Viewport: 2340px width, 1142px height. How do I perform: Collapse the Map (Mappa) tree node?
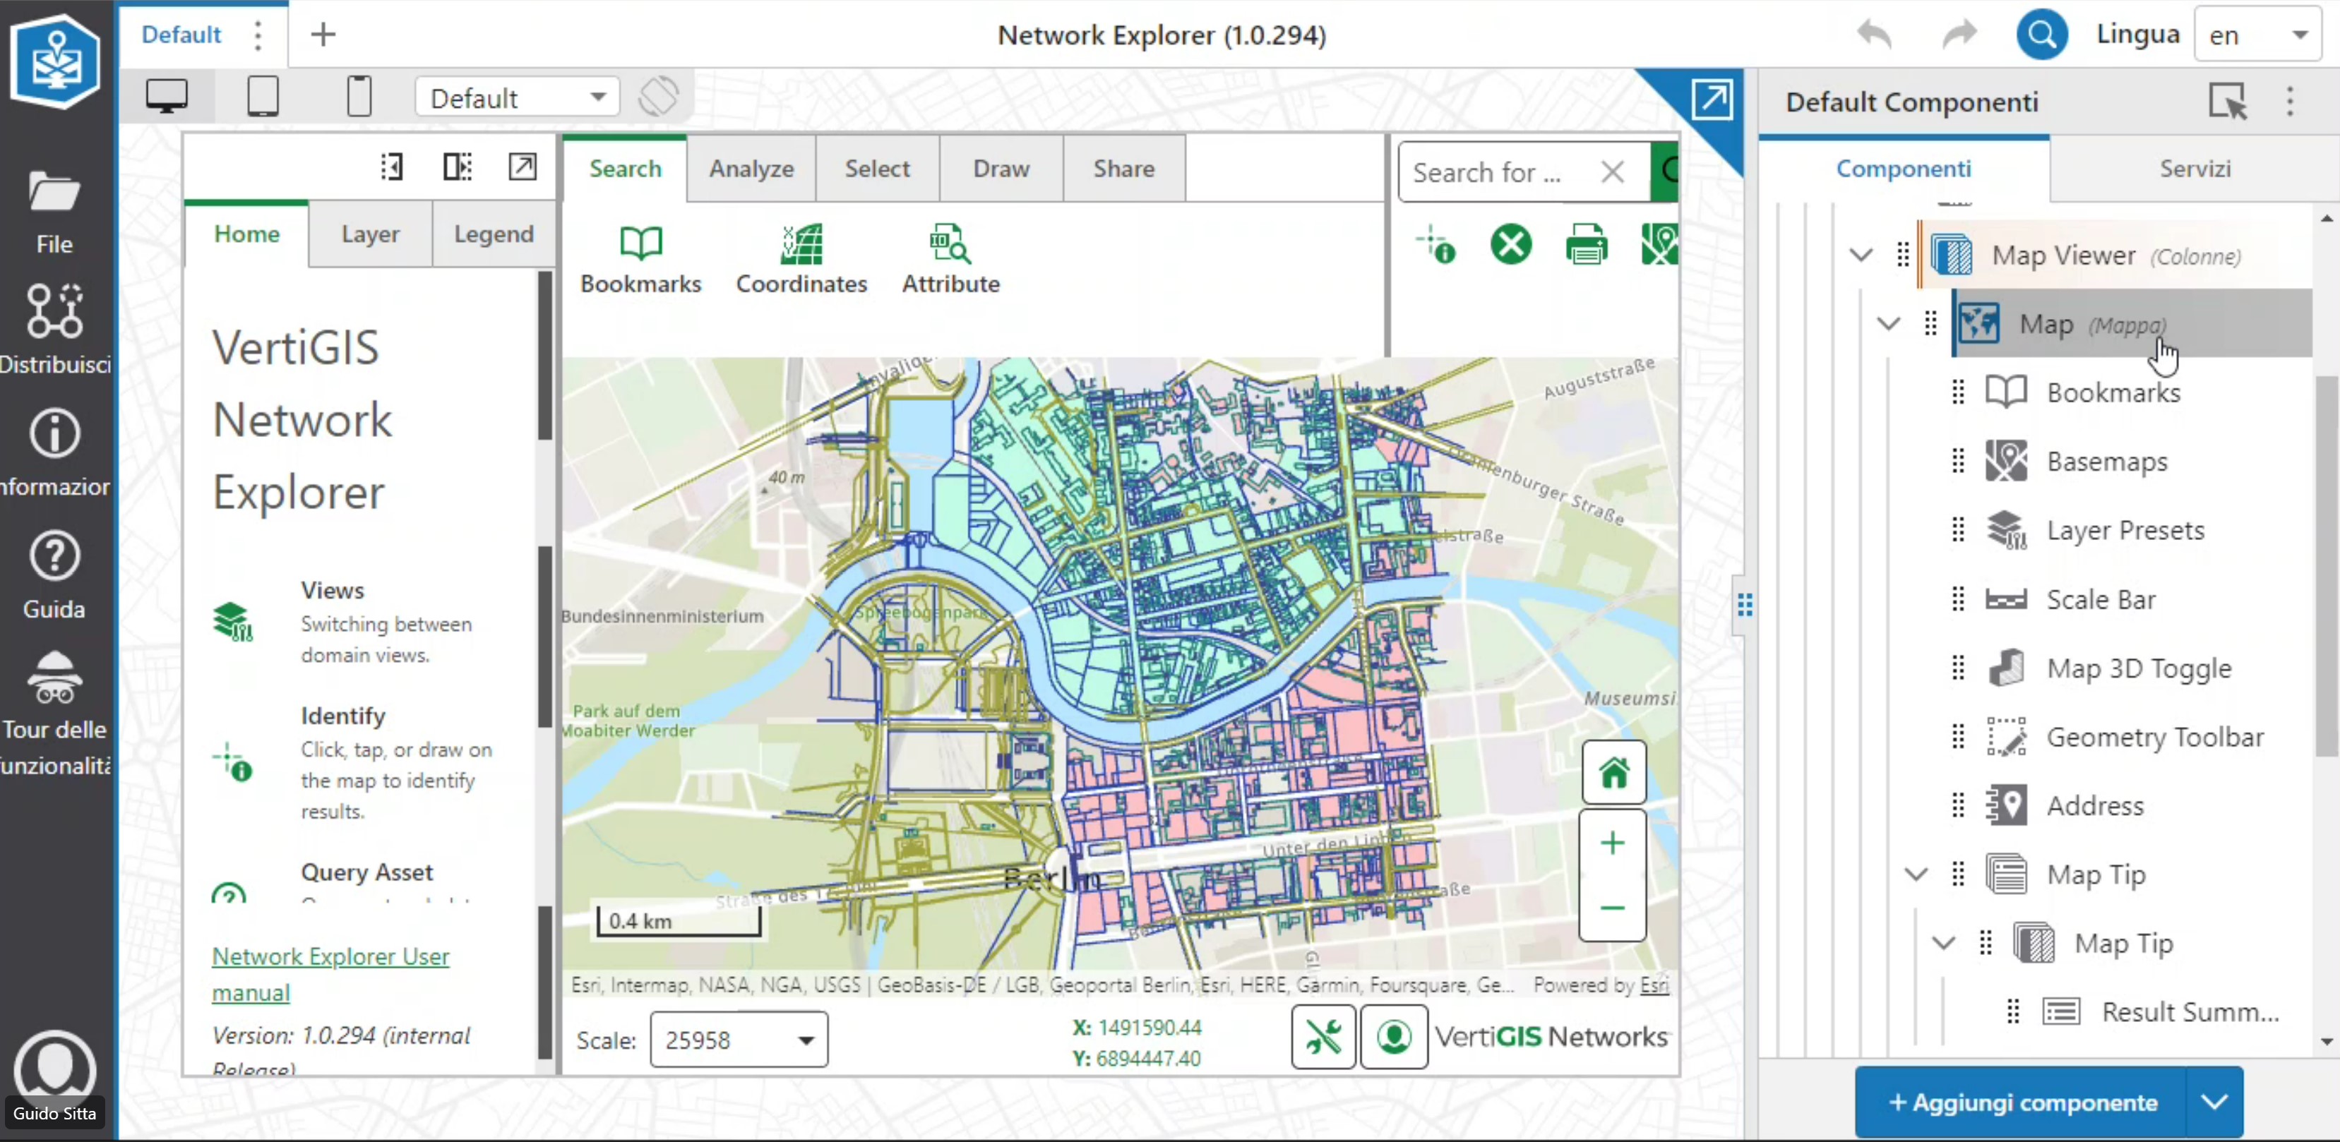[x=1889, y=323]
